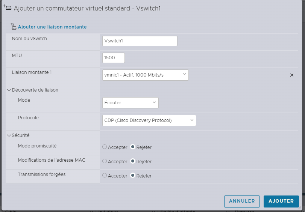305x212 pixels.
Task: Click the MTU value field
Action: pyautogui.click(x=113, y=58)
